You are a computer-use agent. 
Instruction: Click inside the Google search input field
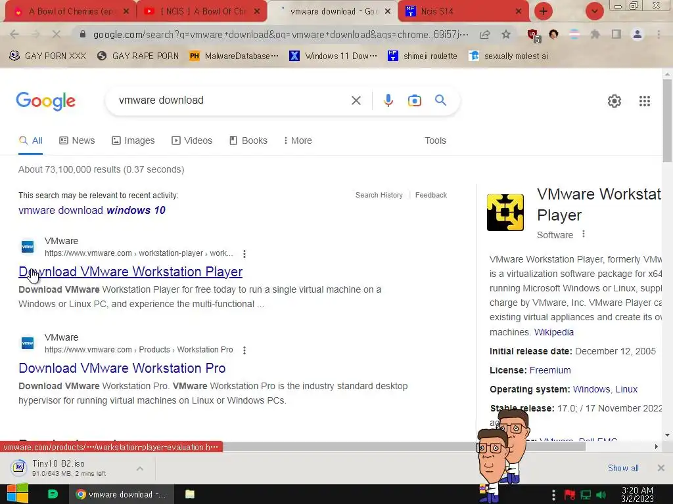pyautogui.click(x=232, y=100)
